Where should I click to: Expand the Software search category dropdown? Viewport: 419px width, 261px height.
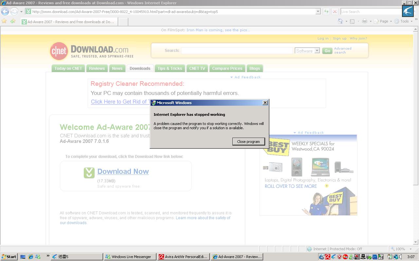pyautogui.click(x=317, y=51)
